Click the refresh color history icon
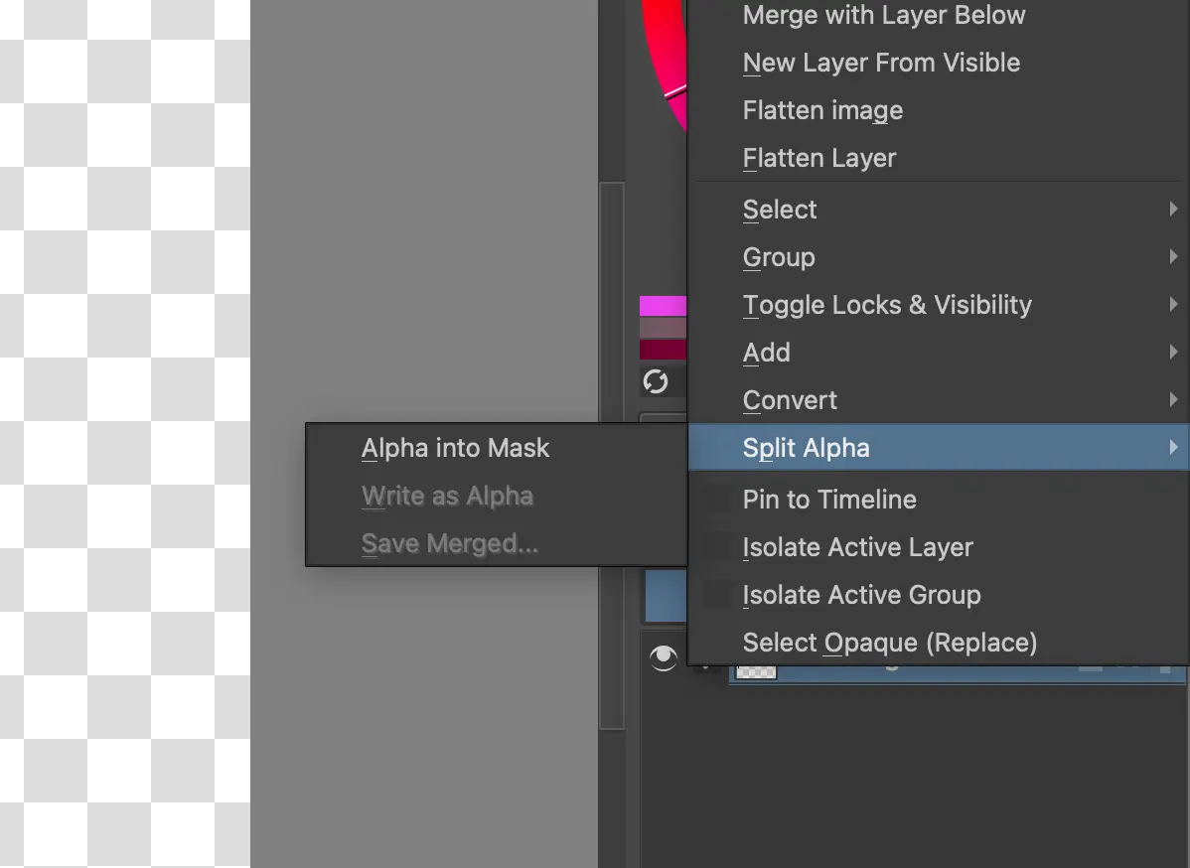Viewport: 1190px width, 868px height. pos(656,381)
